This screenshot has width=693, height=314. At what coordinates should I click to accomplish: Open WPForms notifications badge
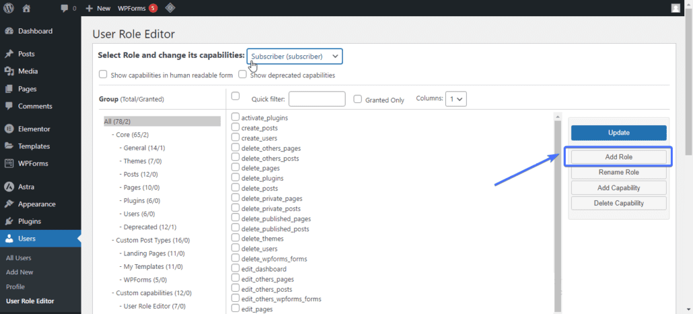point(153,8)
